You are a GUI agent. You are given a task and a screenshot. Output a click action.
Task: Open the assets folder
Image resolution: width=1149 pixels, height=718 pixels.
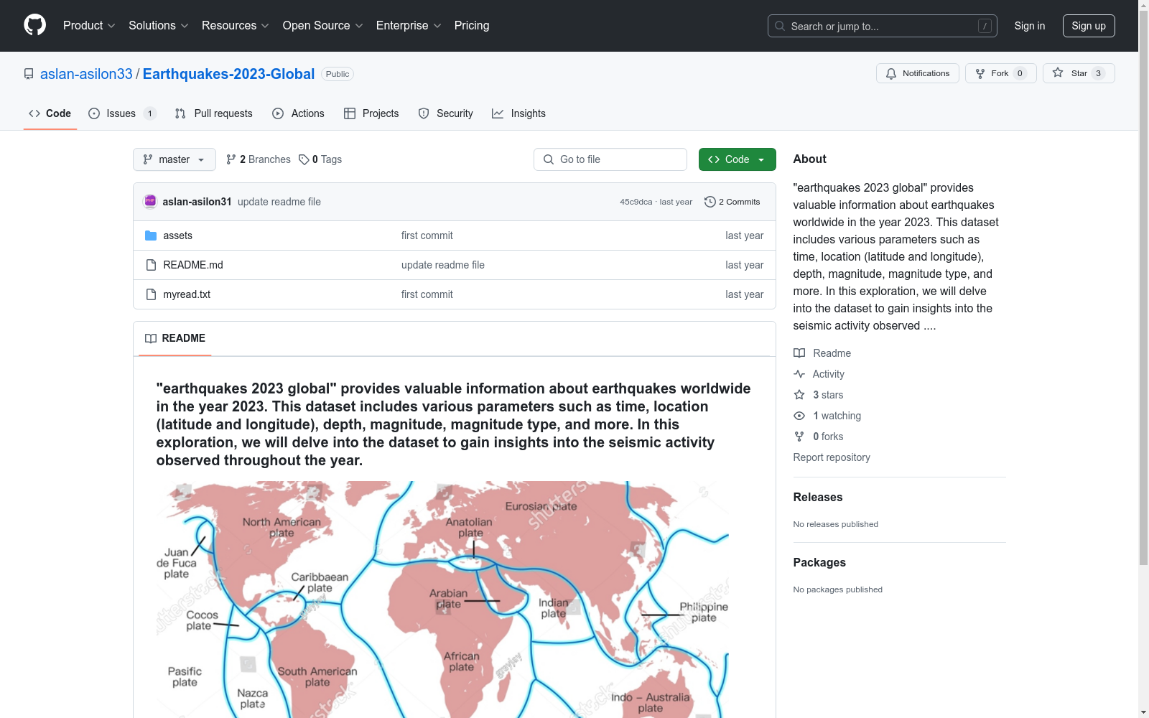tap(177, 236)
